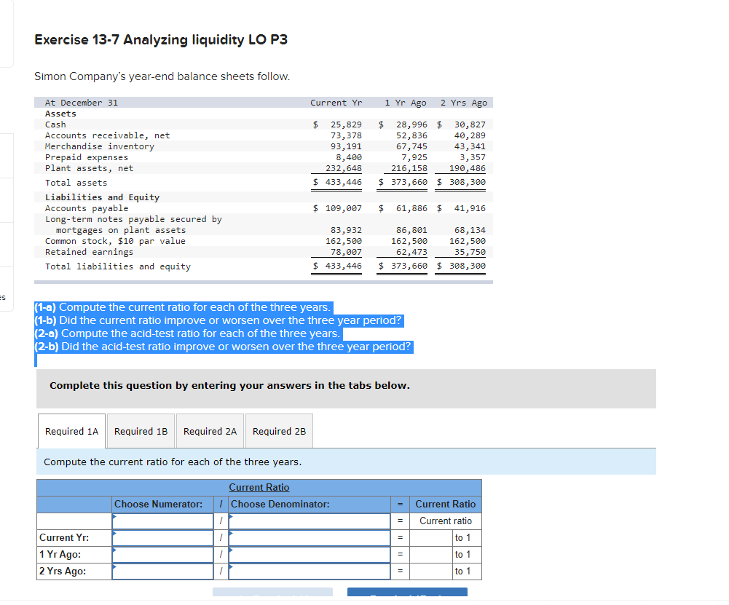This screenshot has width=729, height=605.
Task: Click the 2 Yrs Ago ratio result field
Action: tap(431, 571)
